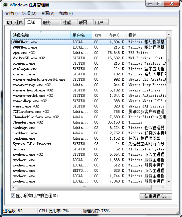Sort by 描述 column header
Viewport: 182px width, 217px height.
click(146, 35)
